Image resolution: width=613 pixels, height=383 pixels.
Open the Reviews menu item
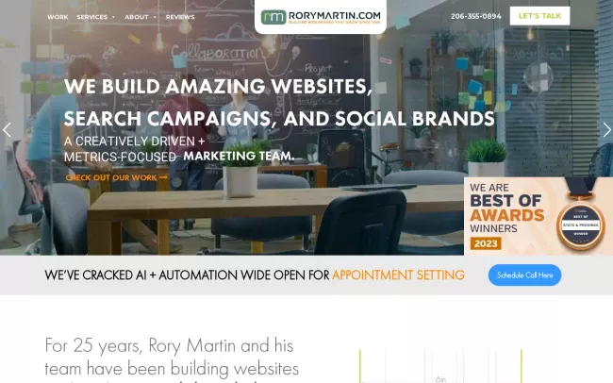180,17
